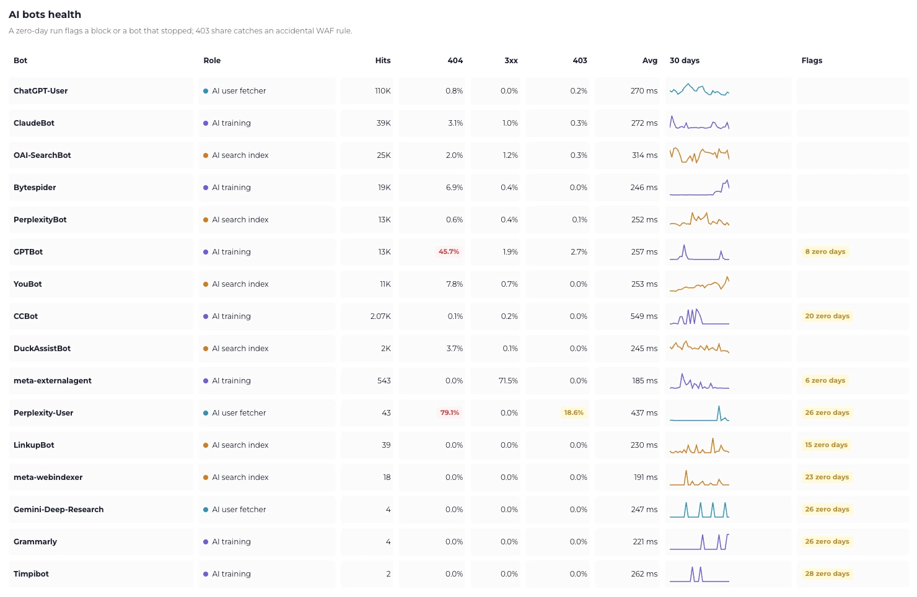The height and width of the screenshot is (597, 917).
Task: Click the '8 zero days' flag
Action: pyautogui.click(x=825, y=252)
